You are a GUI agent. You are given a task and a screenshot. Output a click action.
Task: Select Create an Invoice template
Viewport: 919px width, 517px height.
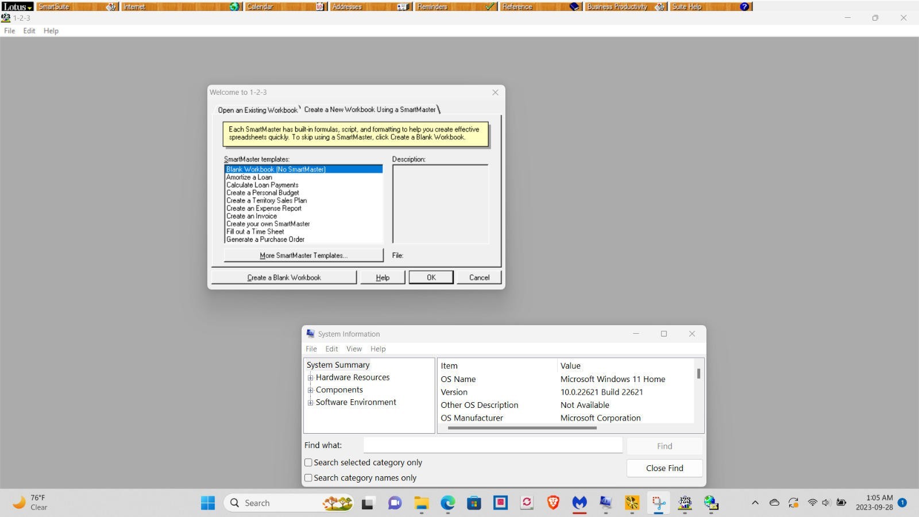coord(252,216)
